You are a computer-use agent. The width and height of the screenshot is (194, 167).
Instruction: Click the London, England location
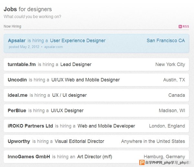tap(167, 126)
